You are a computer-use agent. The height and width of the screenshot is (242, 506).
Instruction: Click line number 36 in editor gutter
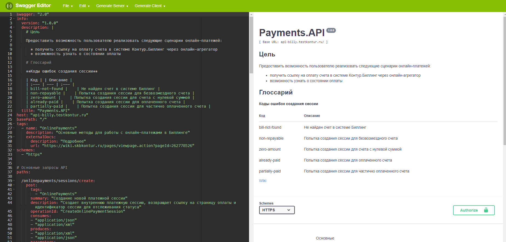coord(10,168)
